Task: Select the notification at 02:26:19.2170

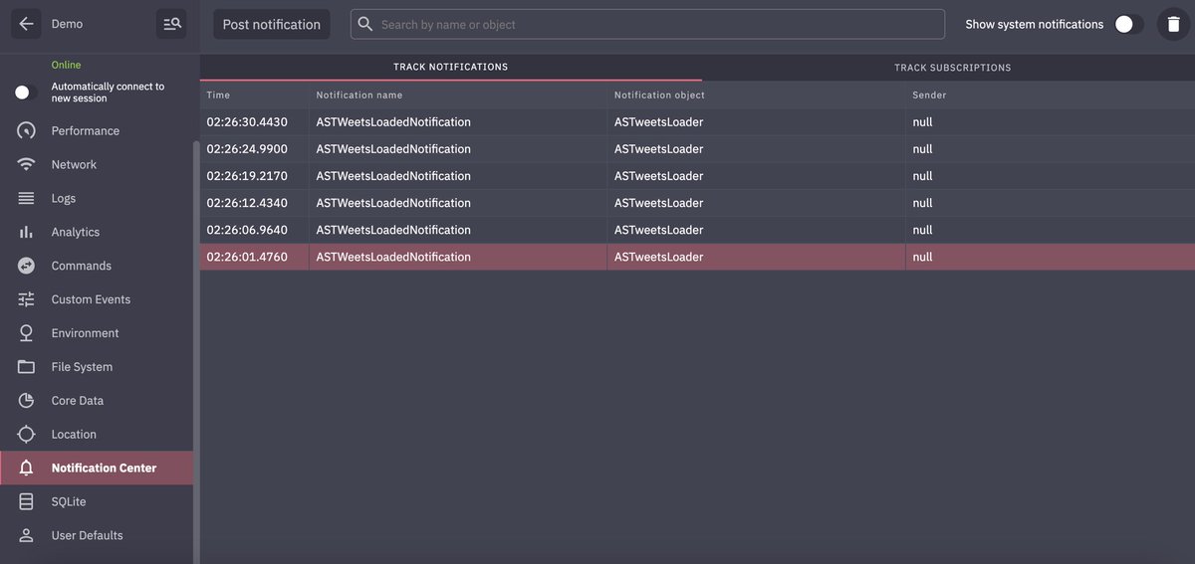Action: pos(697,176)
